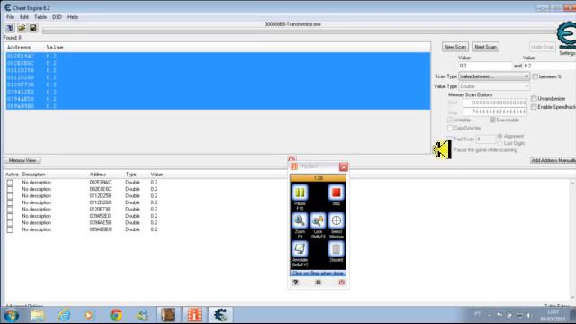The height and width of the screenshot is (324, 576).
Task: Open the Value Type dropdown
Action: coord(494,86)
